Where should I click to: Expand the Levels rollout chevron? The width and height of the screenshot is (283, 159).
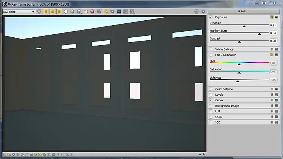[272, 95]
